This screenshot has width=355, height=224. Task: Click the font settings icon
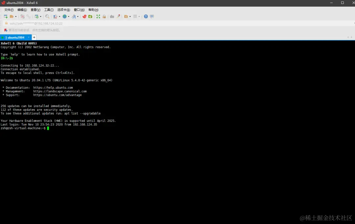click(74, 16)
